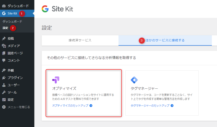Click the person icon for ユーザー
This screenshot has height=127, width=217.
click(4, 85)
